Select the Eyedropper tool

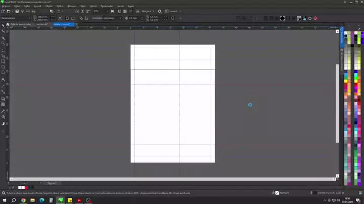(x=4, y=111)
